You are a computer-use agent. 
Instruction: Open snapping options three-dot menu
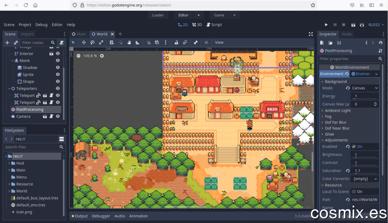click(165, 43)
